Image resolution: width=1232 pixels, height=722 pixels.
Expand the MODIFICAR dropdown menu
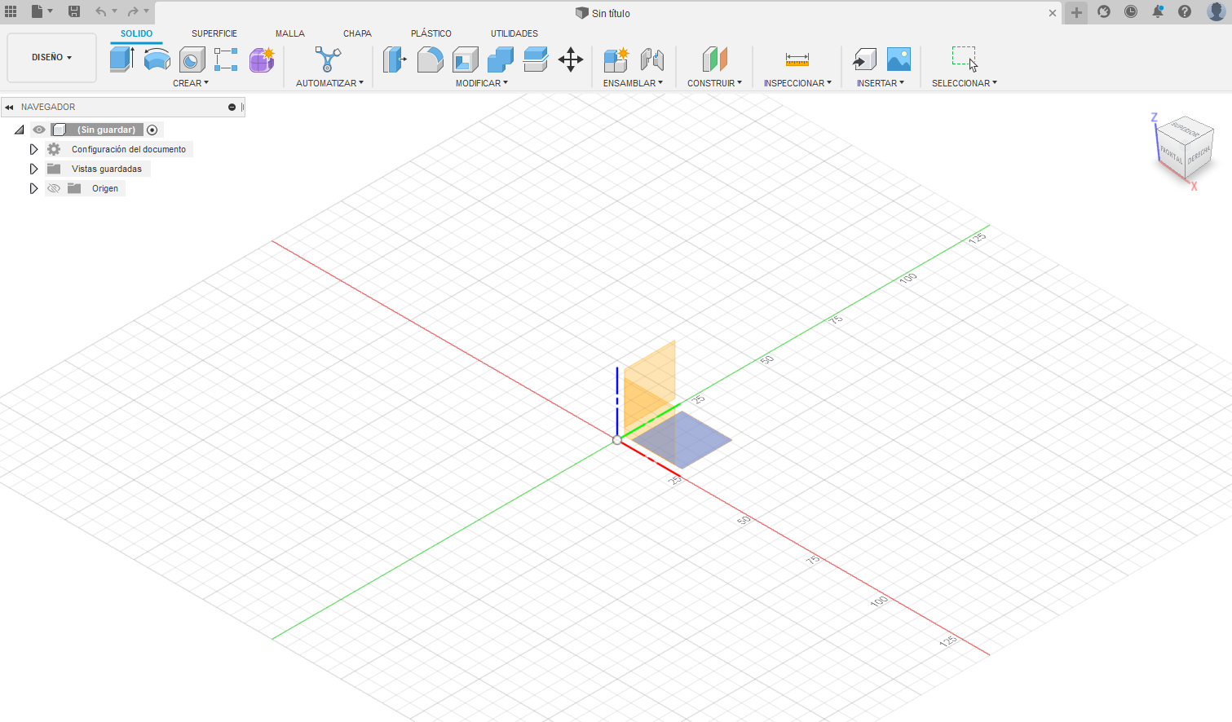point(482,83)
